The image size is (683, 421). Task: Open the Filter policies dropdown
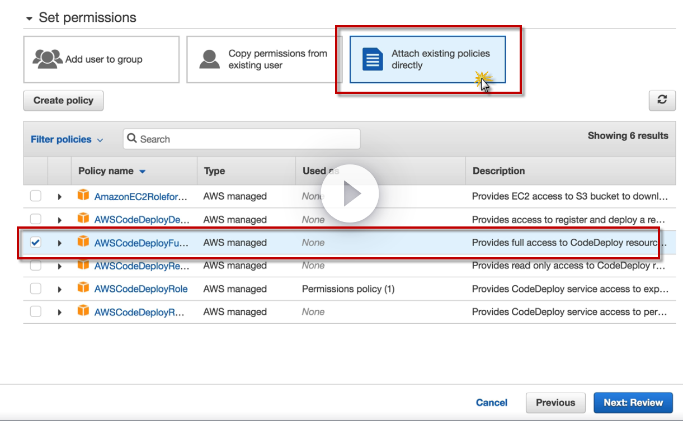tap(67, 139)
